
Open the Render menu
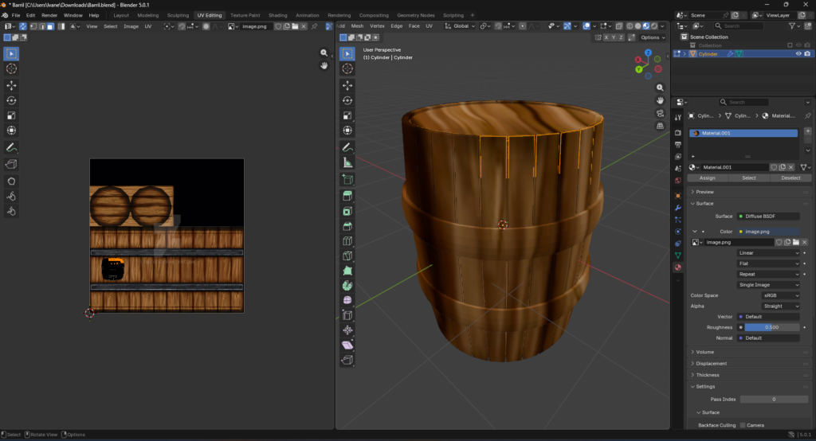click(49, 15)
